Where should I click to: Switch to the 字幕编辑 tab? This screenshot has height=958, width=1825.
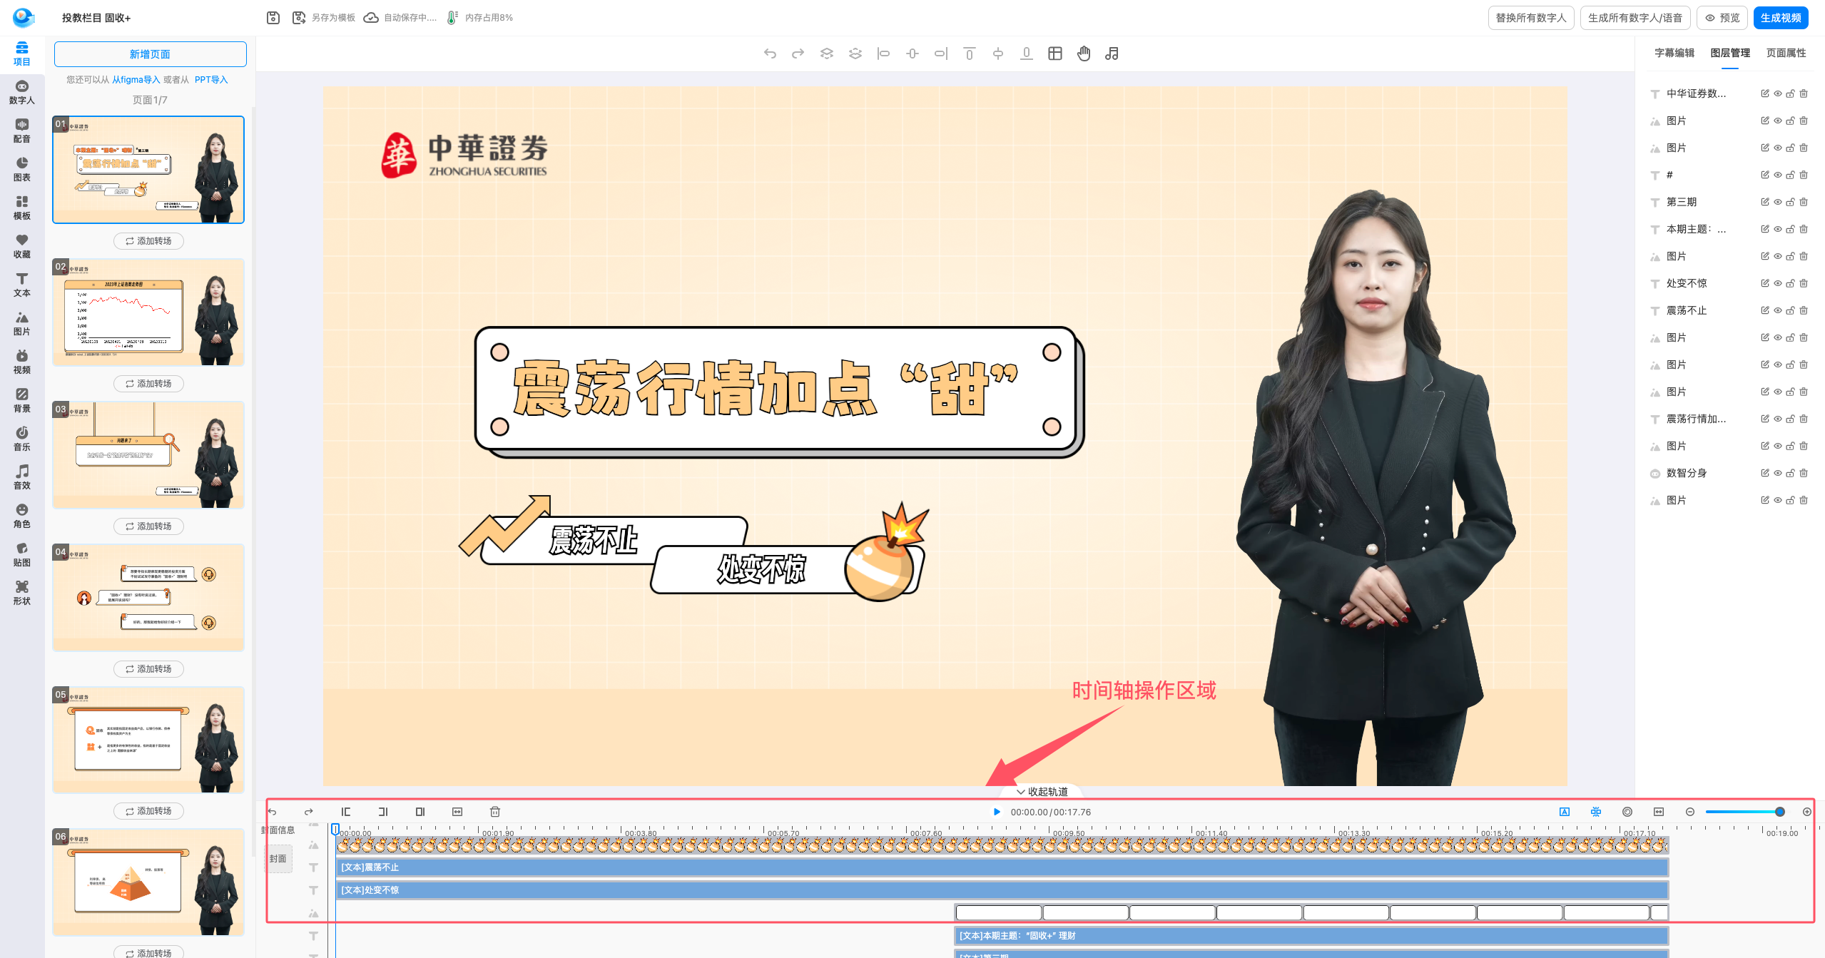(x=1674, y=53)
